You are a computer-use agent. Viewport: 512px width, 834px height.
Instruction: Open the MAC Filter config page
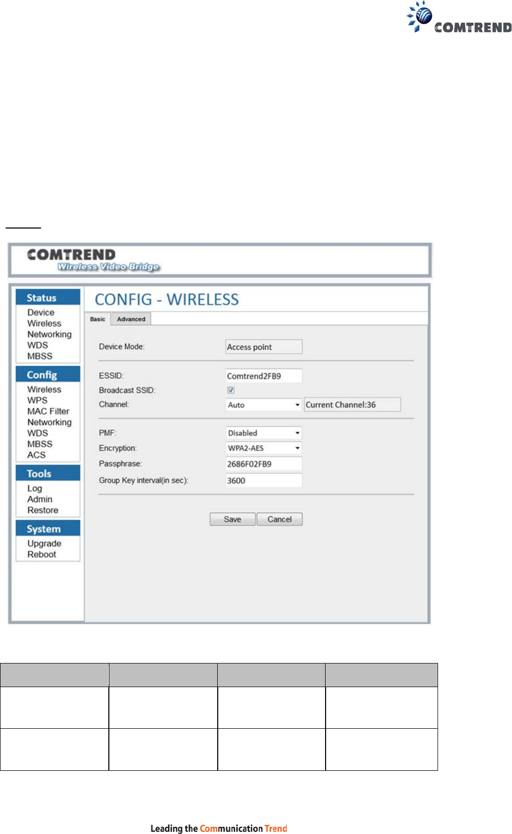coord(48,411)
